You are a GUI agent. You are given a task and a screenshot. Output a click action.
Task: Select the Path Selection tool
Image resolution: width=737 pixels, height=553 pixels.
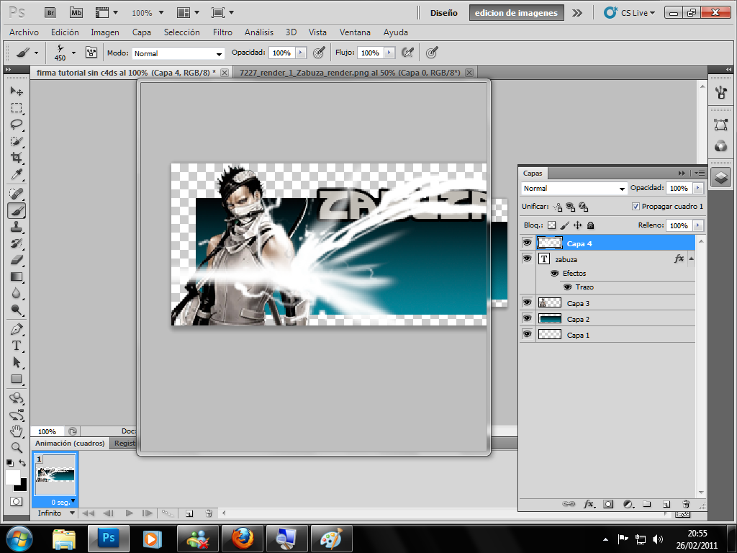(17, 362)
